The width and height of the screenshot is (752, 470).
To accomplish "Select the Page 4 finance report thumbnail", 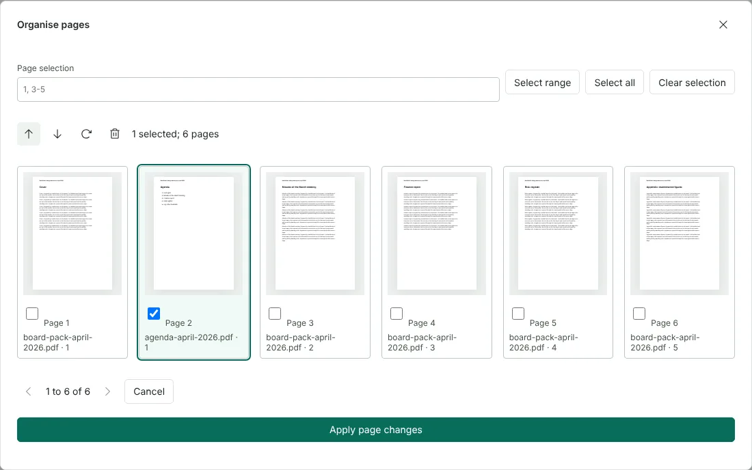I will click(x=437, y=234).
